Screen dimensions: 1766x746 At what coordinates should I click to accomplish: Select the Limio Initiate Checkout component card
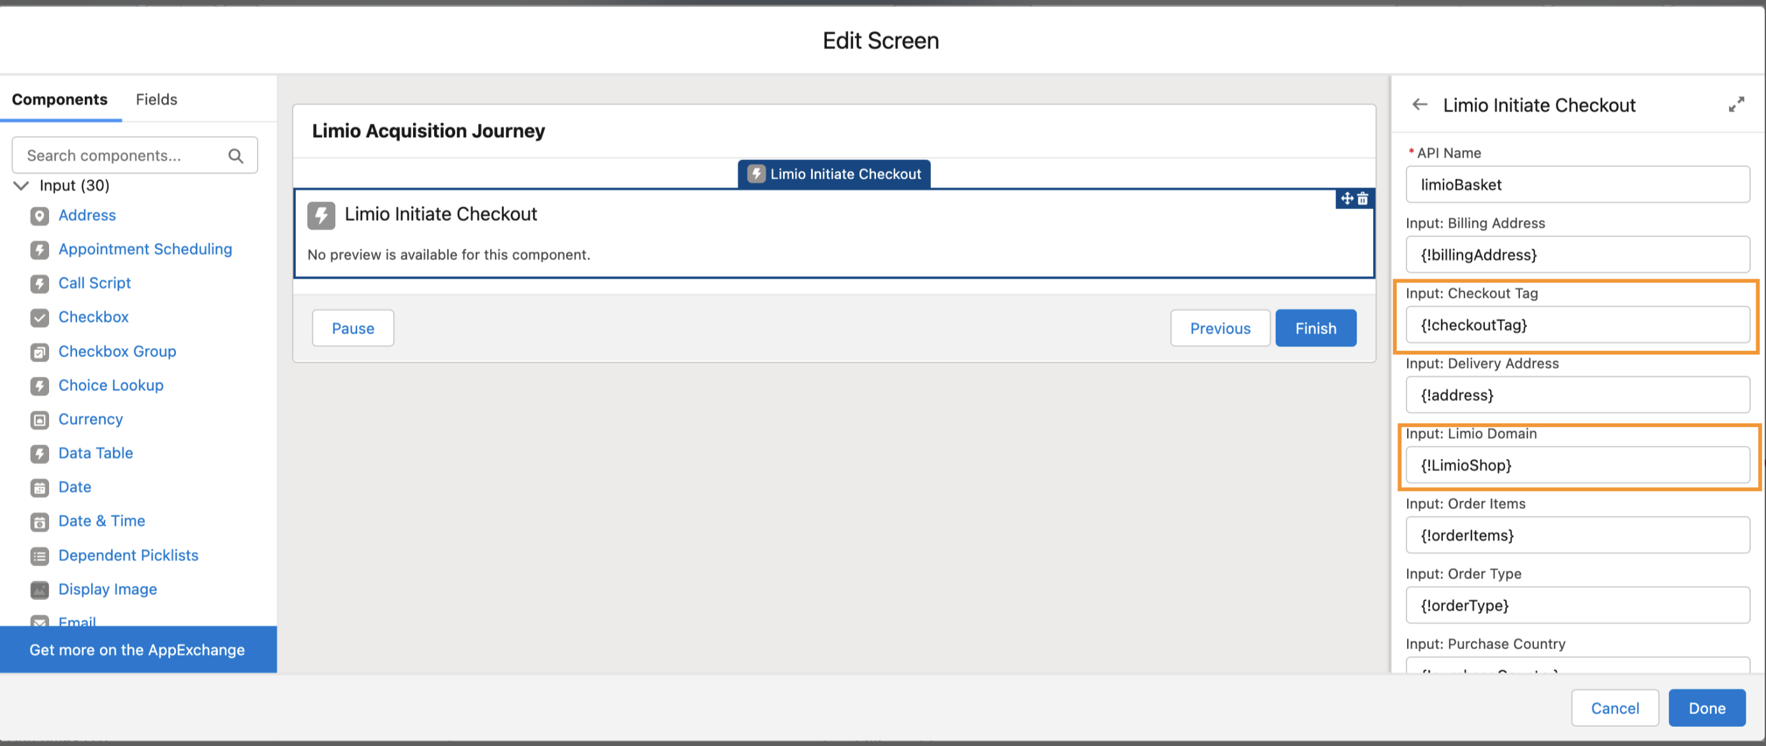click(835, 234)
